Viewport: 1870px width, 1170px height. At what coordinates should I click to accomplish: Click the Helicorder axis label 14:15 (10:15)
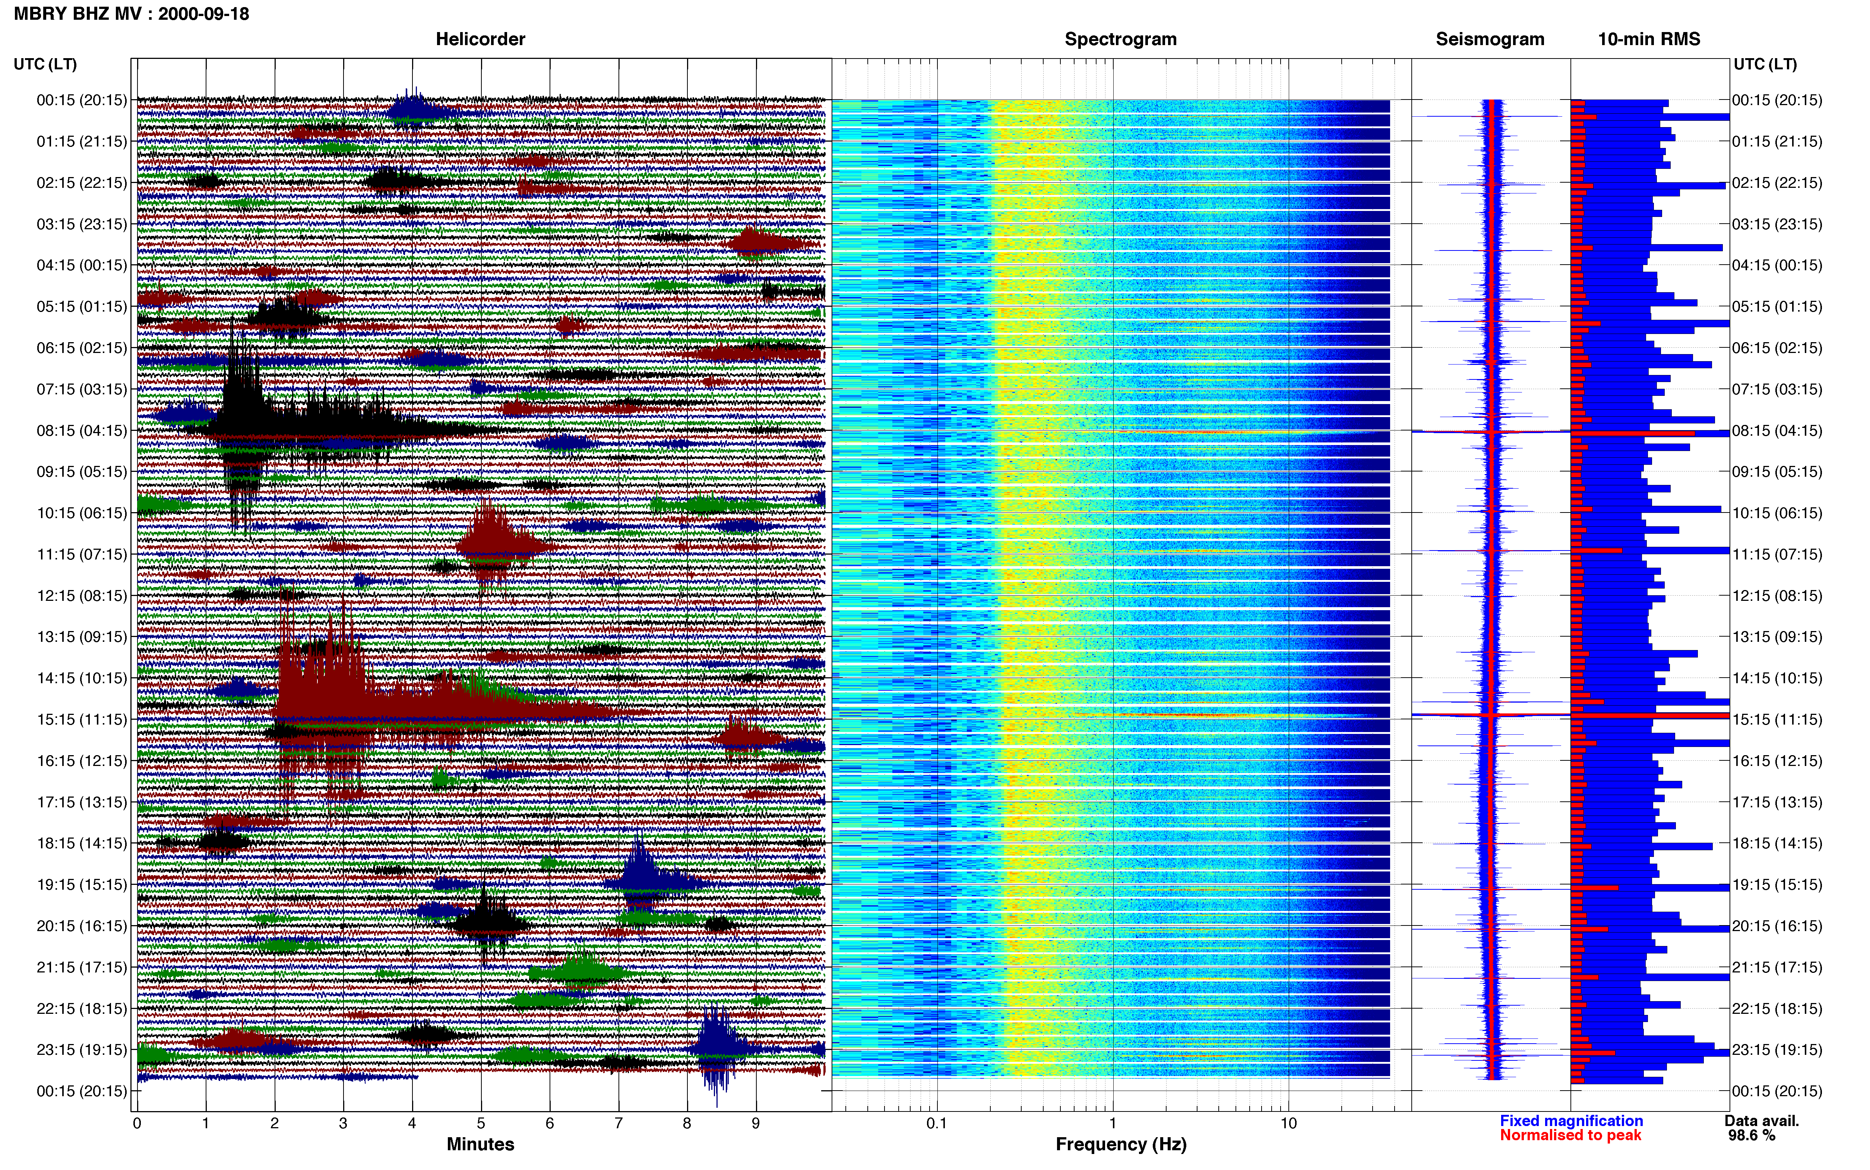pos(82,678)
